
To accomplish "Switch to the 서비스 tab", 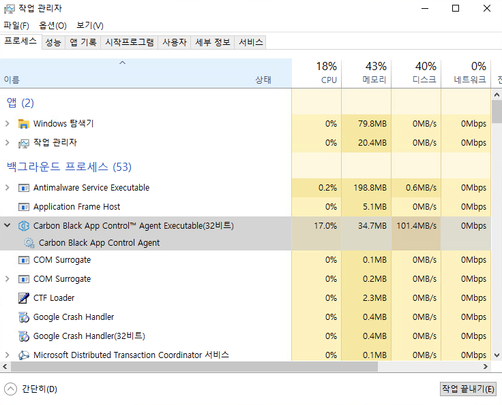I will 251,42.
